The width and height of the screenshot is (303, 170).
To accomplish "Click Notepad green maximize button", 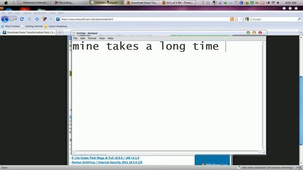I will [x=248, y=33].
